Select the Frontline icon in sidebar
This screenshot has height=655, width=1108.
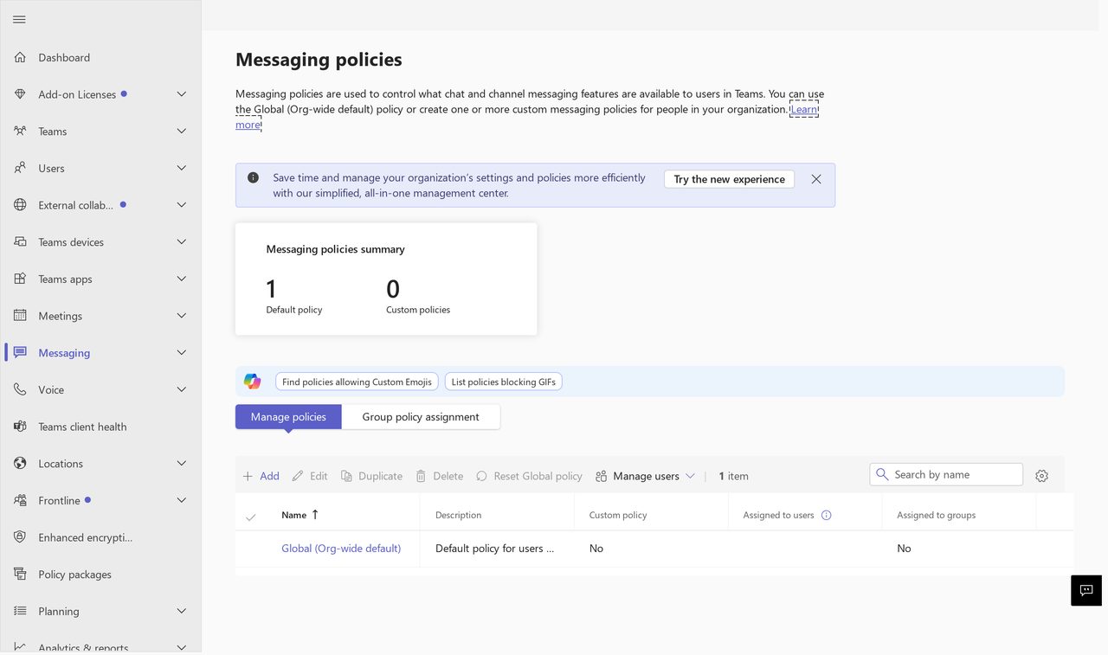point(20,500)
